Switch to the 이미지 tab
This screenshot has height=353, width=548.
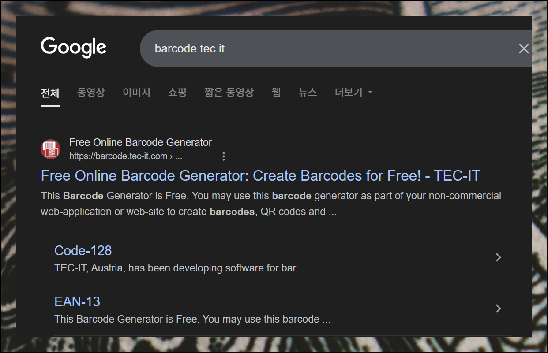coord(136,92)
